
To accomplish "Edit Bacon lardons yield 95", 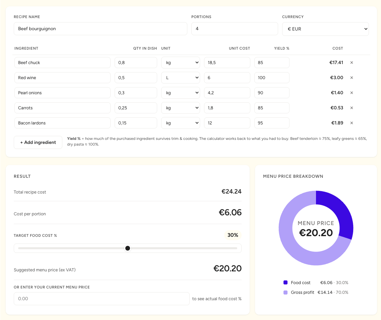I will [272, 123].
